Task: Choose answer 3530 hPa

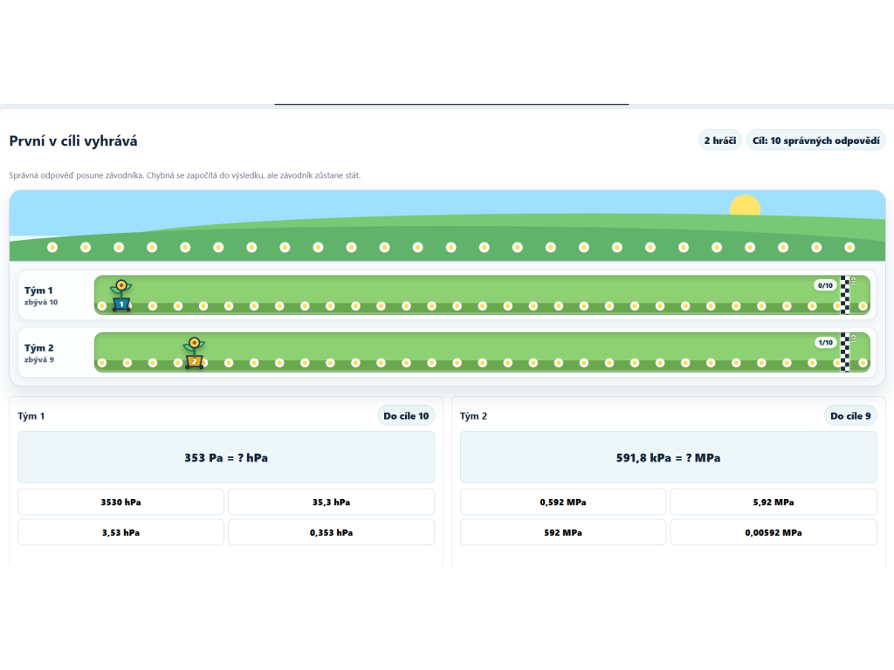Action: [x=120, y=502]
